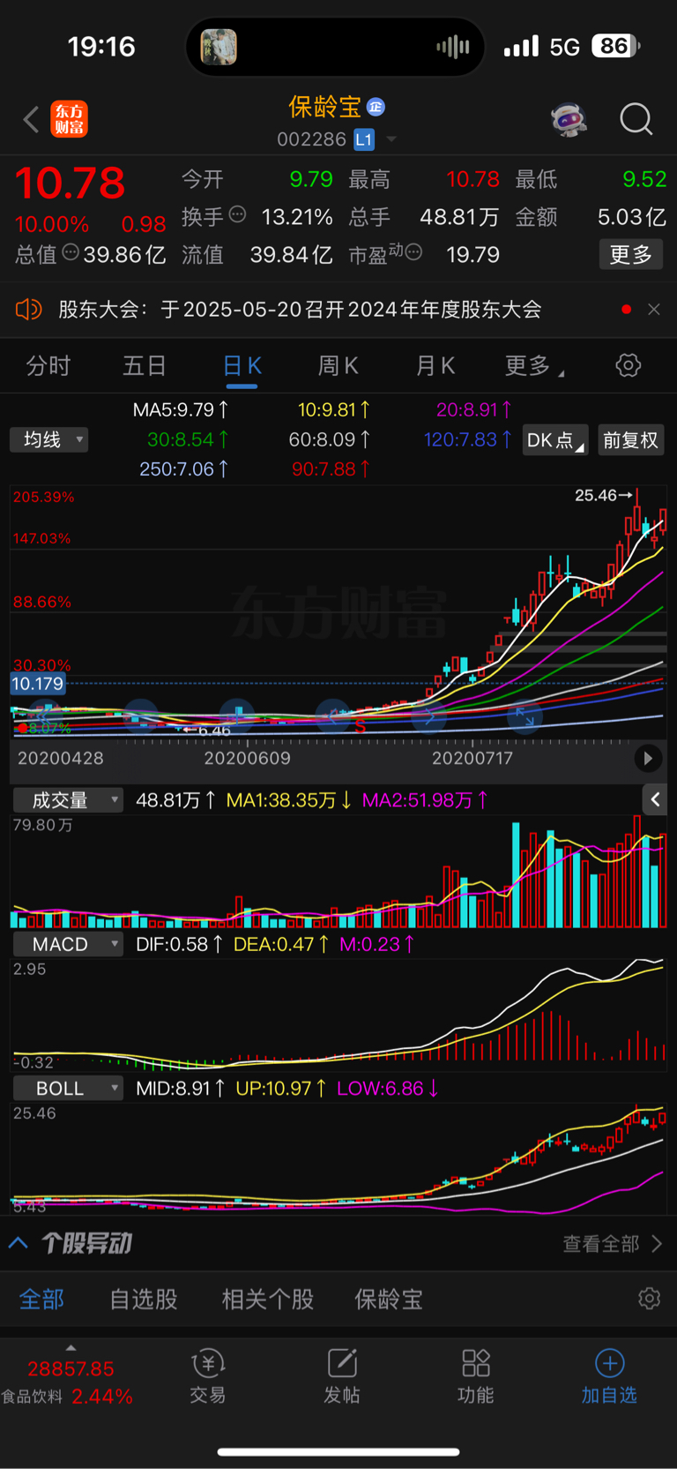
Task: Toggle the DK点 option
Action: (x=555, y=440)
